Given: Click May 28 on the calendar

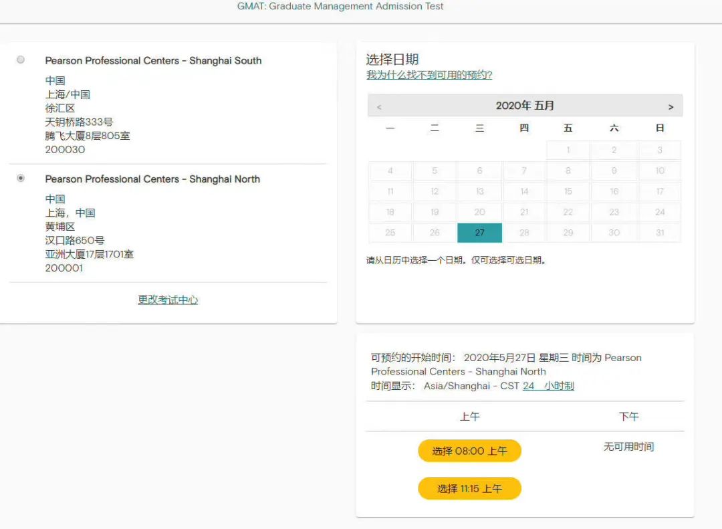Looking at the screenshot, I should point(524,233).
